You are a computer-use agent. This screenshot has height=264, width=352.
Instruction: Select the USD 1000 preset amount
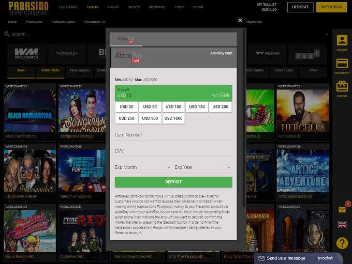click(x=173, y=118)
